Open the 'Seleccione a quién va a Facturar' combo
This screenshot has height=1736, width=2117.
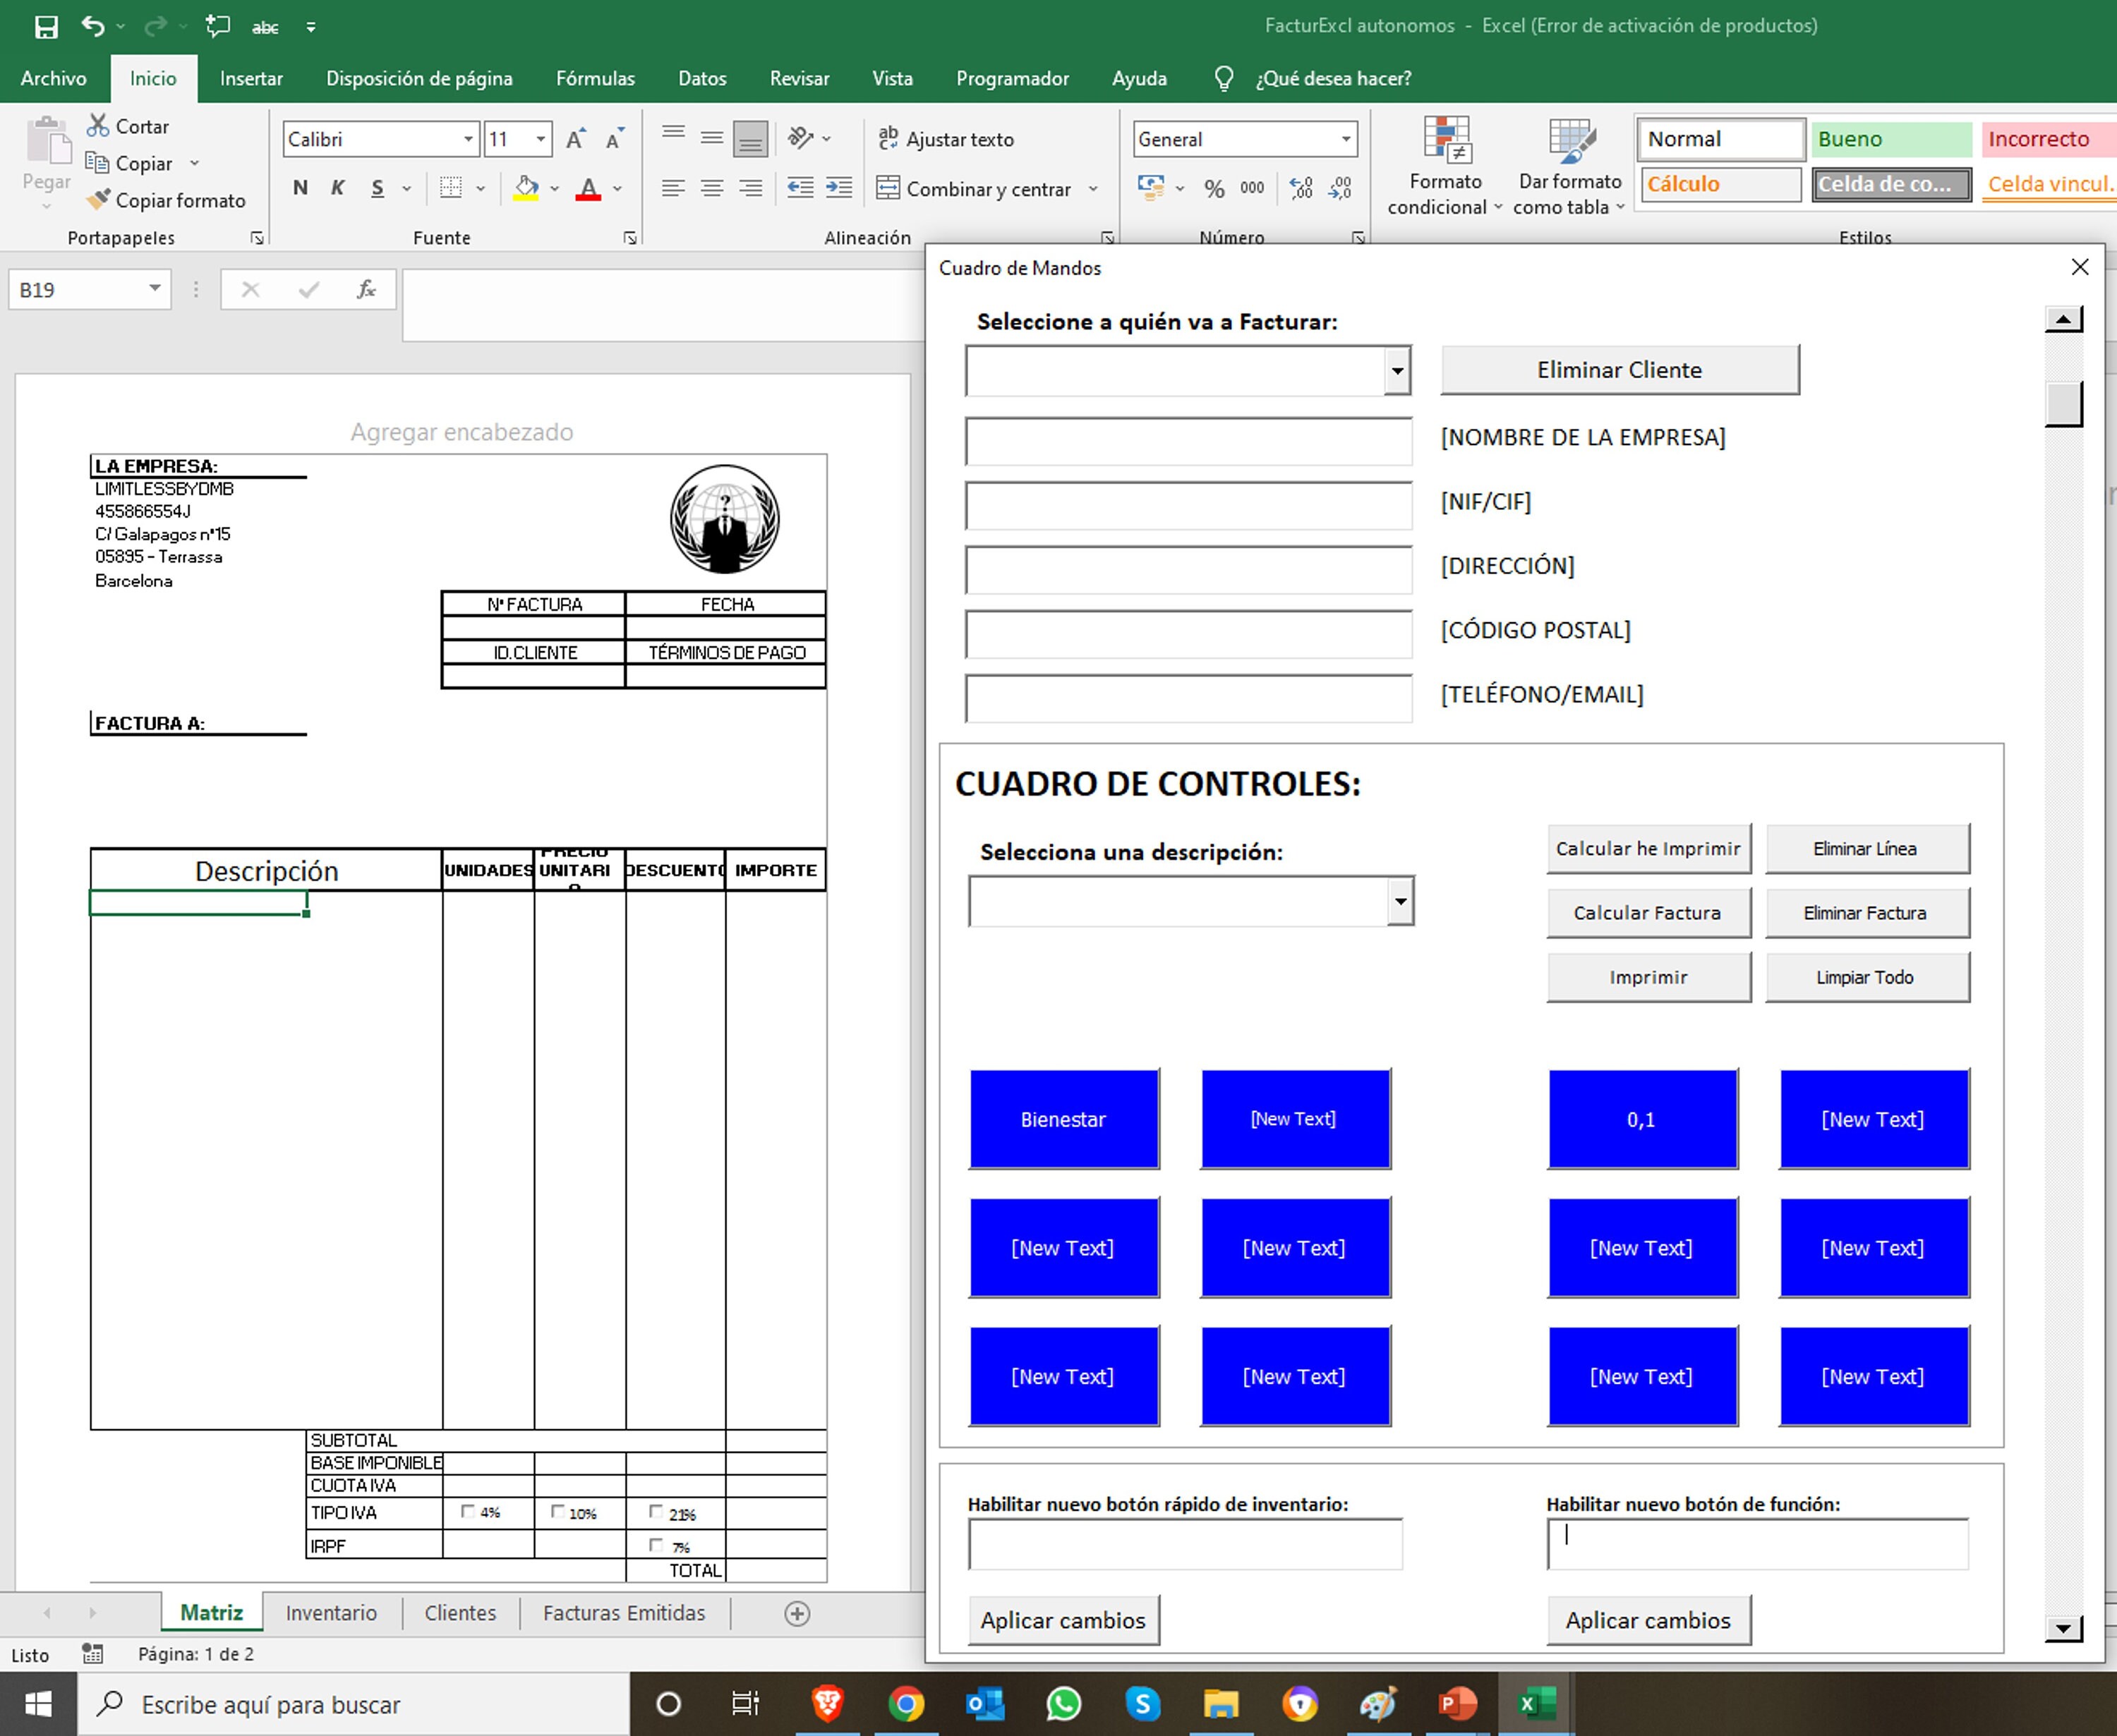[x=1398, y=371]
